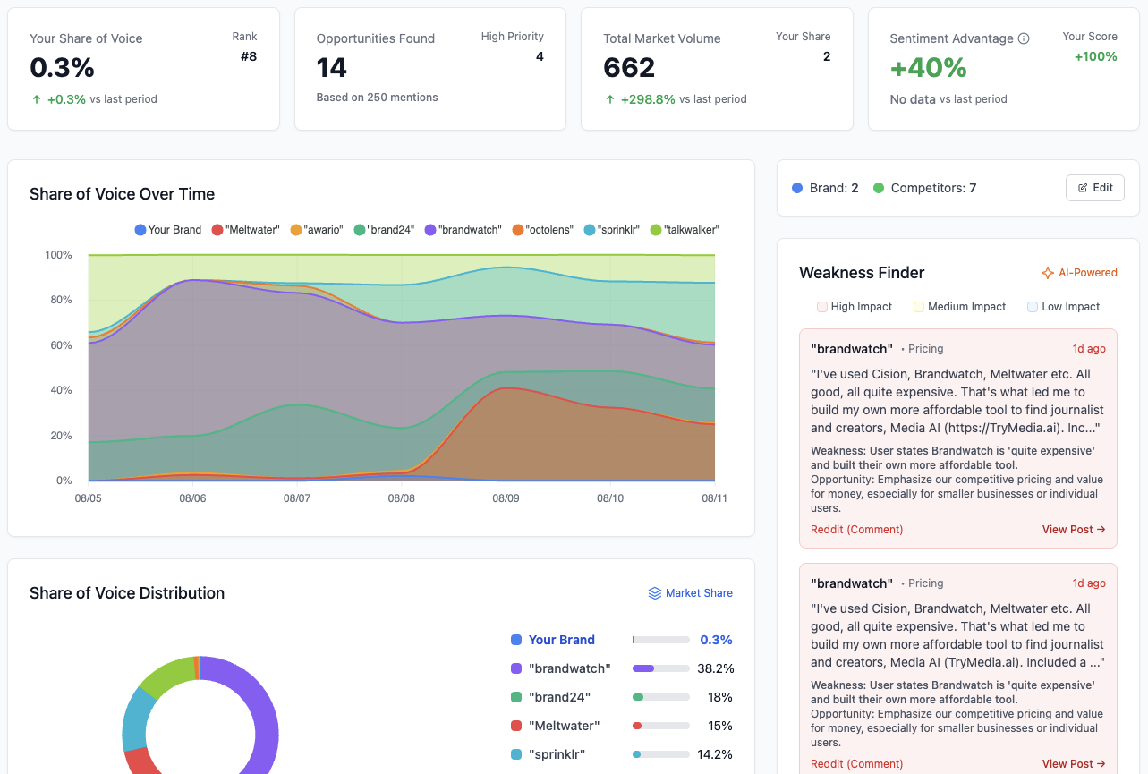Click the blue dot beside Brand: 2

click(796, 188)
